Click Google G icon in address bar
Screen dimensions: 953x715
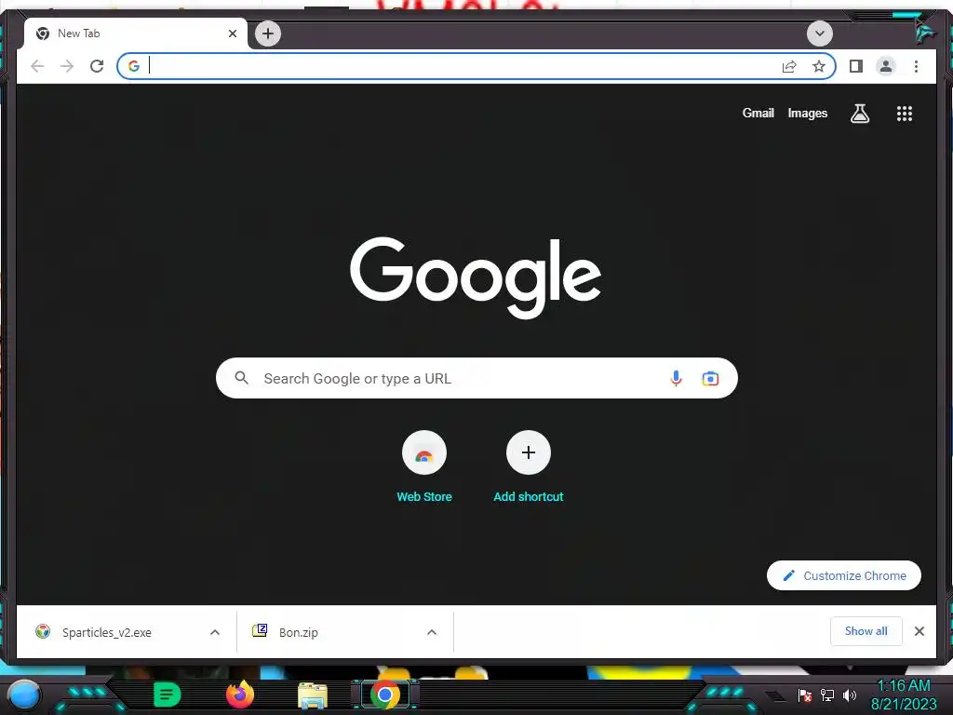[x=134, y=66]
